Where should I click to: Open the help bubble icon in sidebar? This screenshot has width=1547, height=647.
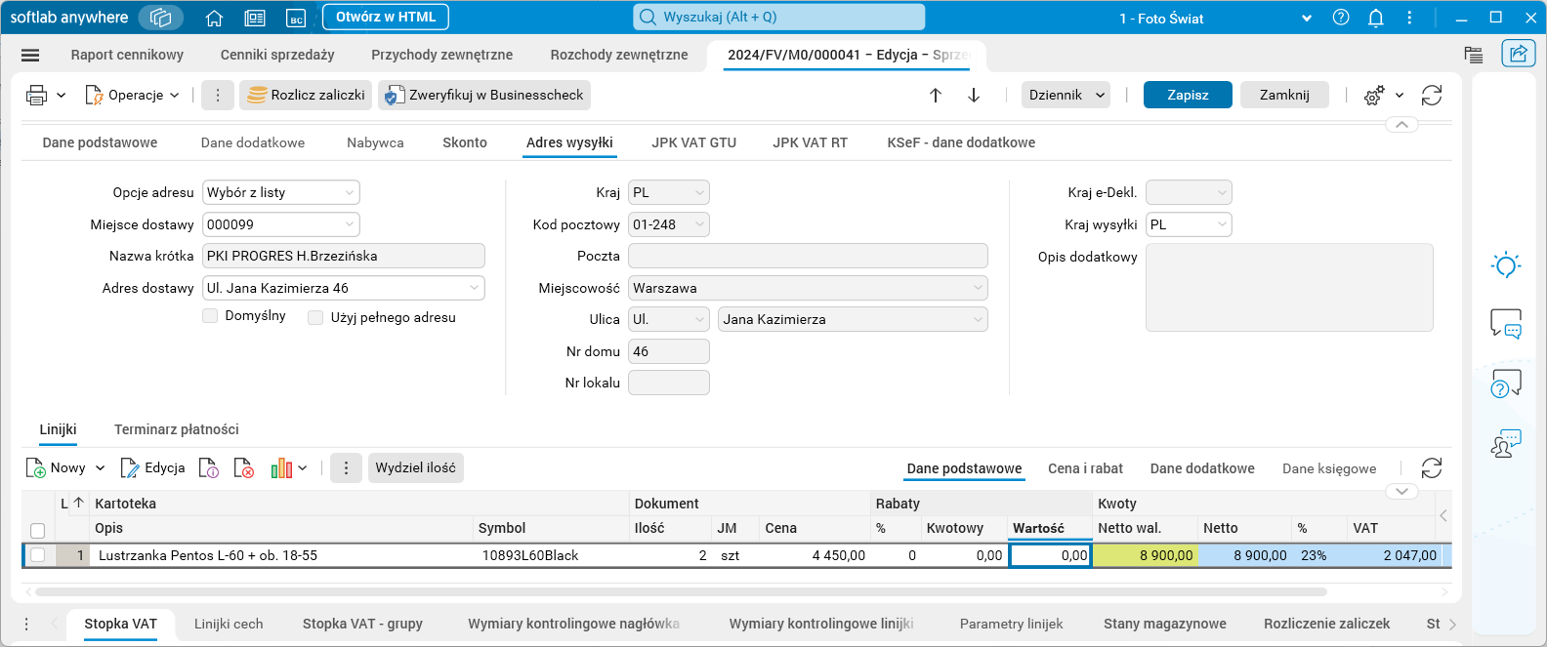tap(1506, 384)
